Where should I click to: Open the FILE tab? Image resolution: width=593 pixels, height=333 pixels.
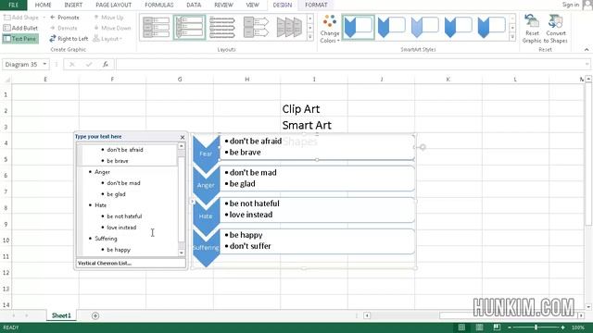(13, 5)
